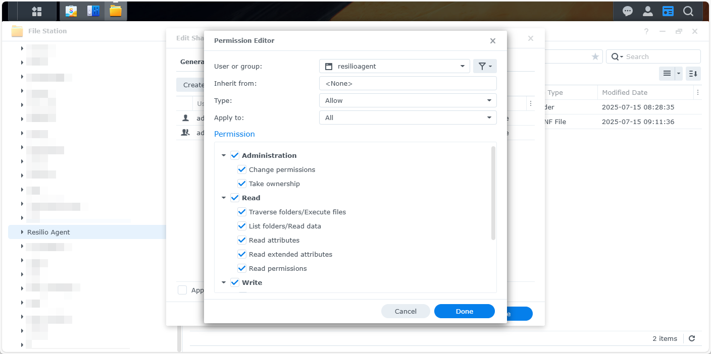Image resolution: width=711 pixels, height=354 pixels.
Task: Click the Done button
Action: pyautogui.click(x=464, y=311)
